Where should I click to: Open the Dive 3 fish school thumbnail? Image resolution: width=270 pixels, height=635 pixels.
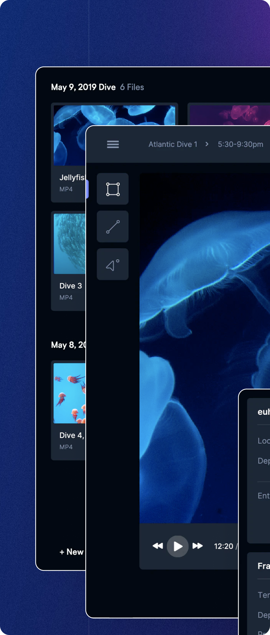pos(70,244)
